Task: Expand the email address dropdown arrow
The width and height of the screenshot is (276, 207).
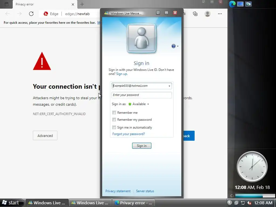Action: click(x=169, y=86)
